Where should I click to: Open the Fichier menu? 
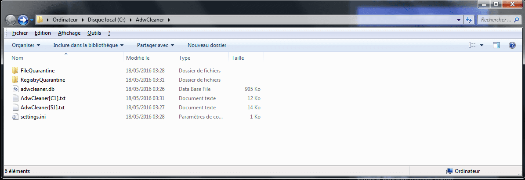coord(20,33)
